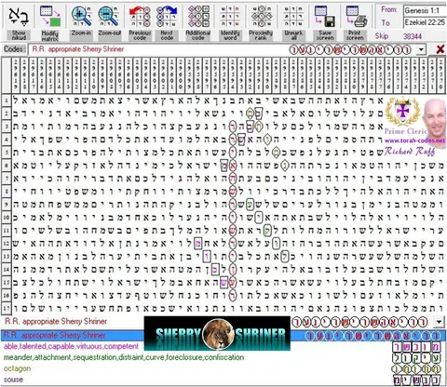Click the Prime Cleric crest logo
This screenshot has width=447, height=387.
click(402, 112)
